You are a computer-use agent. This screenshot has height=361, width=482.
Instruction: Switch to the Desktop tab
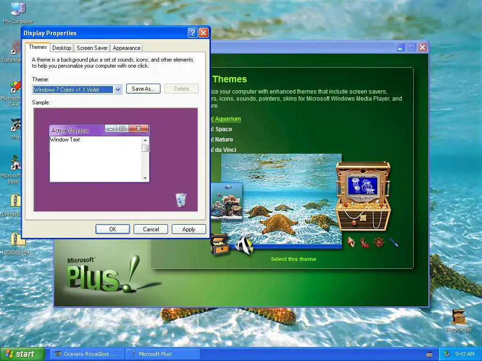62,48
